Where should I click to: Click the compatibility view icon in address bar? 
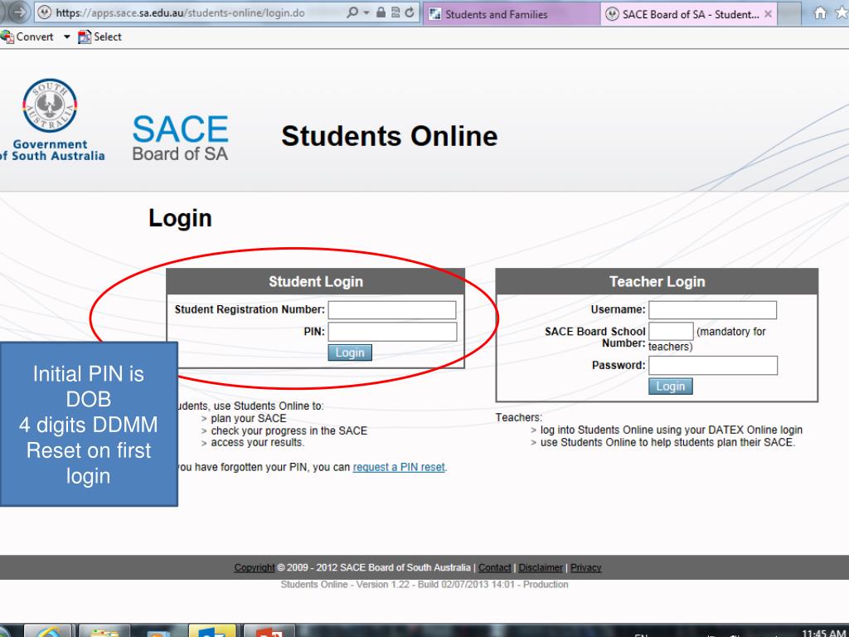[x=395, y=12]
